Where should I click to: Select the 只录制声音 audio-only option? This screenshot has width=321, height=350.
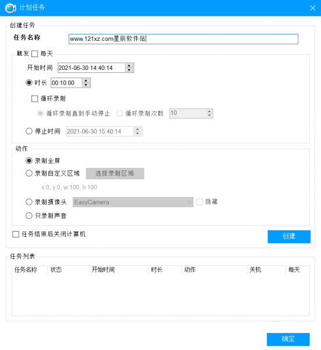click(x=29, y=216)
